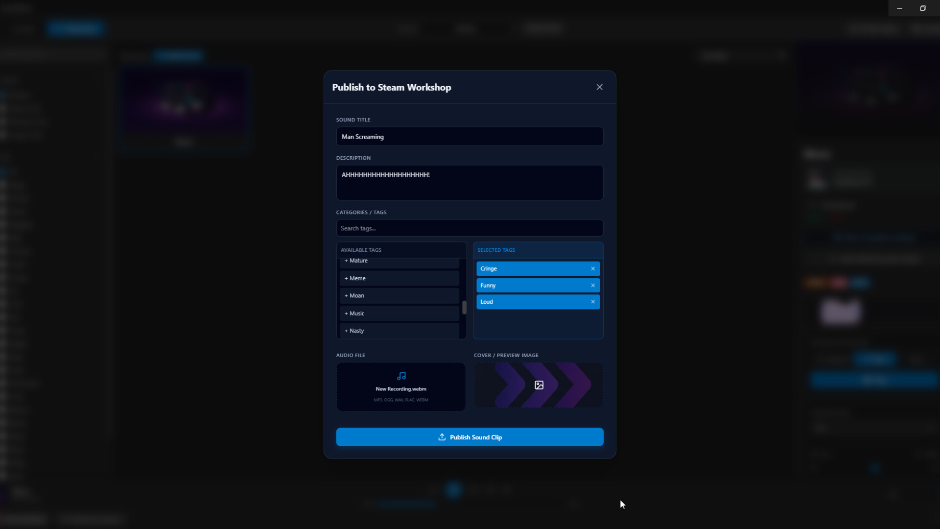
Task: Add the Nasty tag
Action: coord(399,331)
